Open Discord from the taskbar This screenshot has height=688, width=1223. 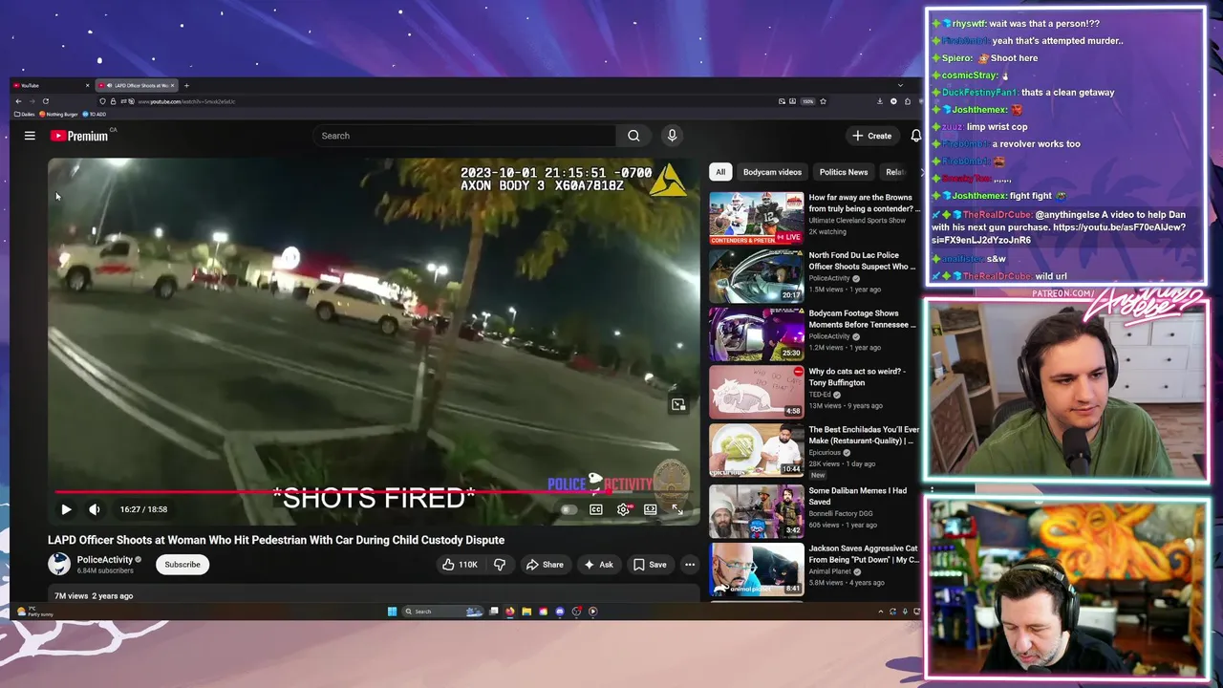point(560,612)
